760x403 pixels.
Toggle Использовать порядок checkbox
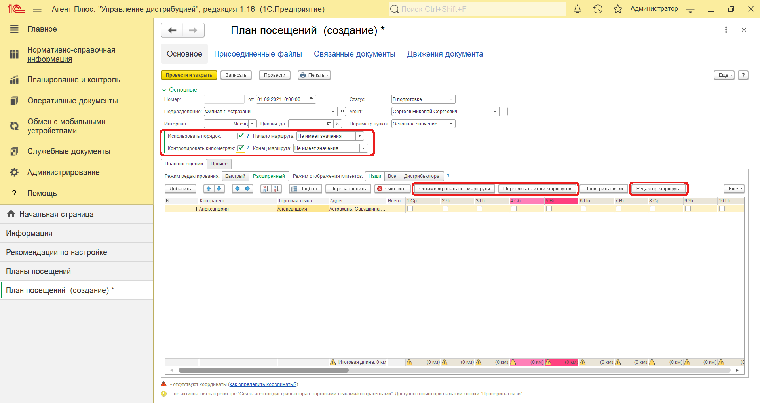pyautogui.click(x=241, y=136)
